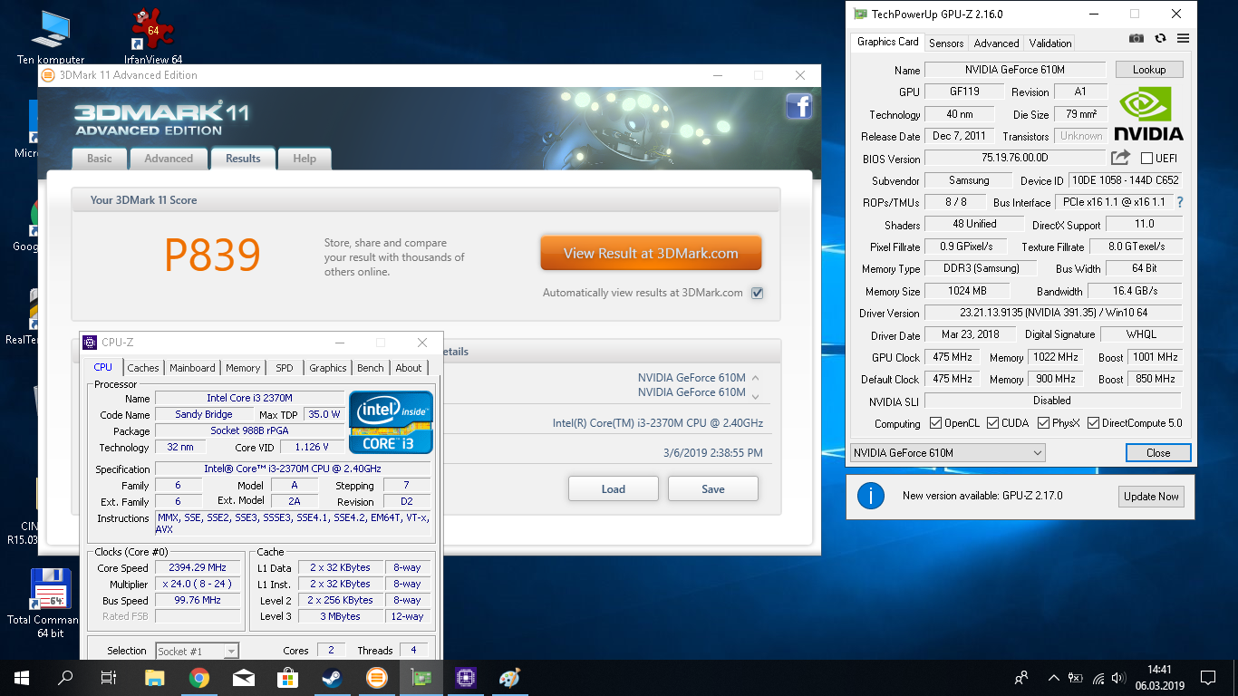The height and width of the screenshot is (696, 1238).
Task: Click the taskbar search magnifier icon
Action: point(65,678)
